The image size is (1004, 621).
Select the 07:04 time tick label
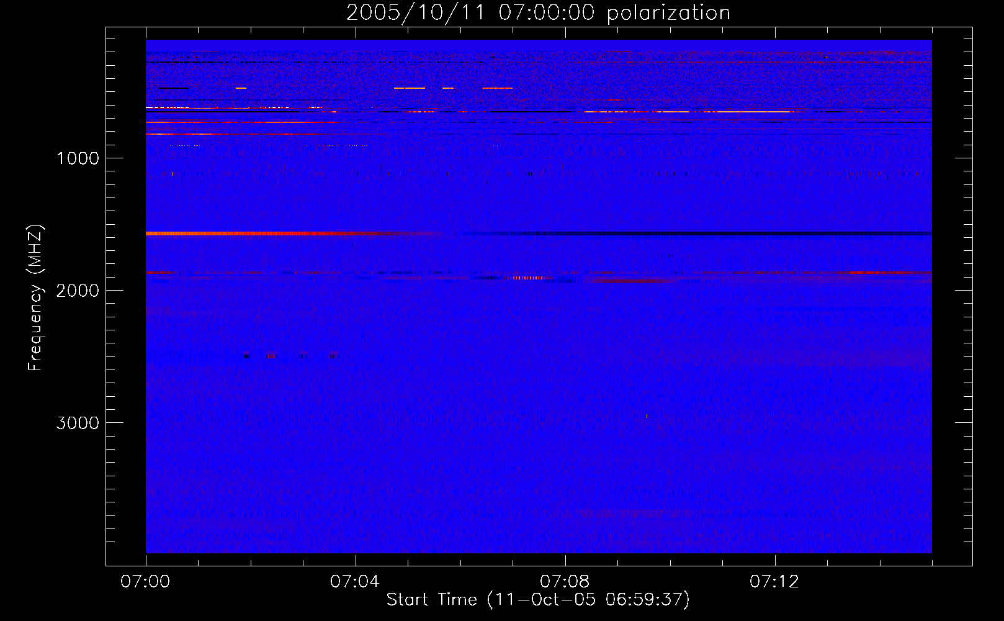pos(355,582)
